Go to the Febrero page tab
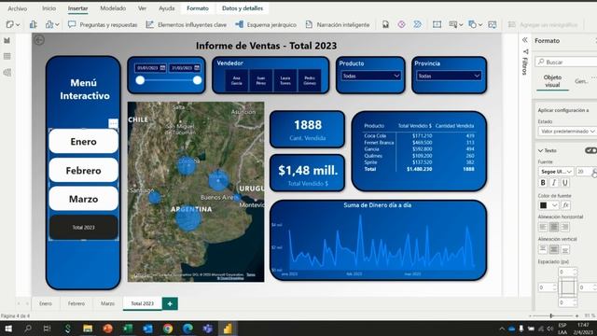Image resolution: width=597 pixels, height=336 pixels. (x=76, y=303)
